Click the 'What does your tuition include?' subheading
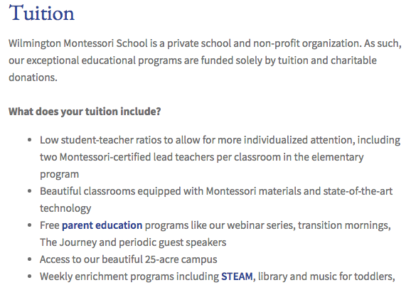Viewport: 411px width, 285px height. tap(85, 112)
